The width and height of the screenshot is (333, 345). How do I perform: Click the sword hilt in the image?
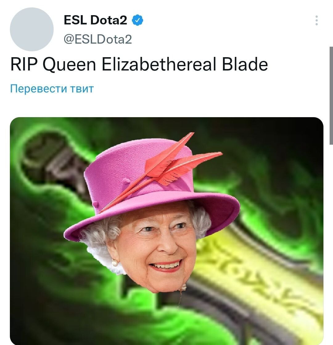click(55, 163)
